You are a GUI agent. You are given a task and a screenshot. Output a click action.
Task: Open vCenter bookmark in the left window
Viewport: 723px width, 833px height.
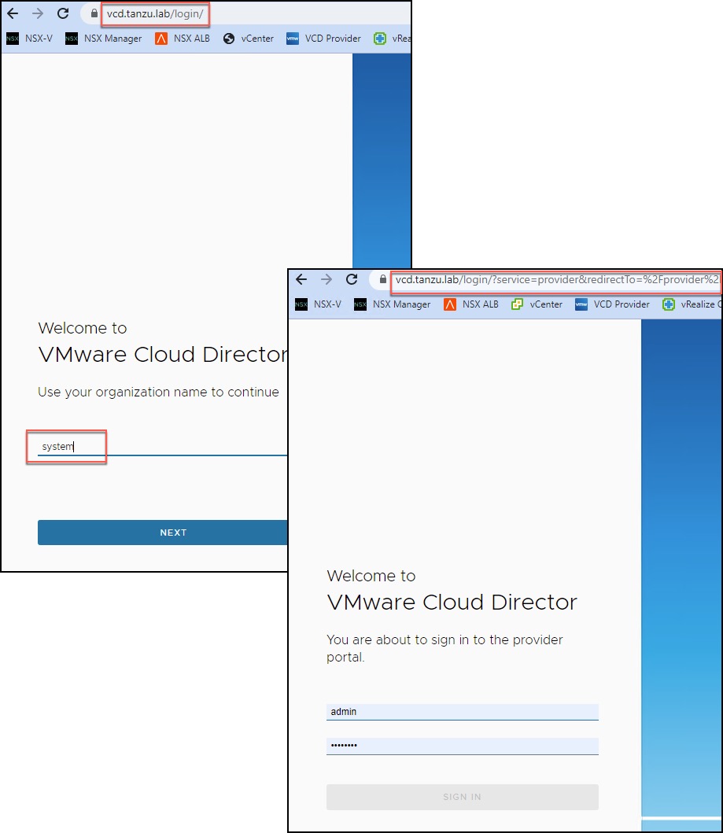click(x=249, y=39)
